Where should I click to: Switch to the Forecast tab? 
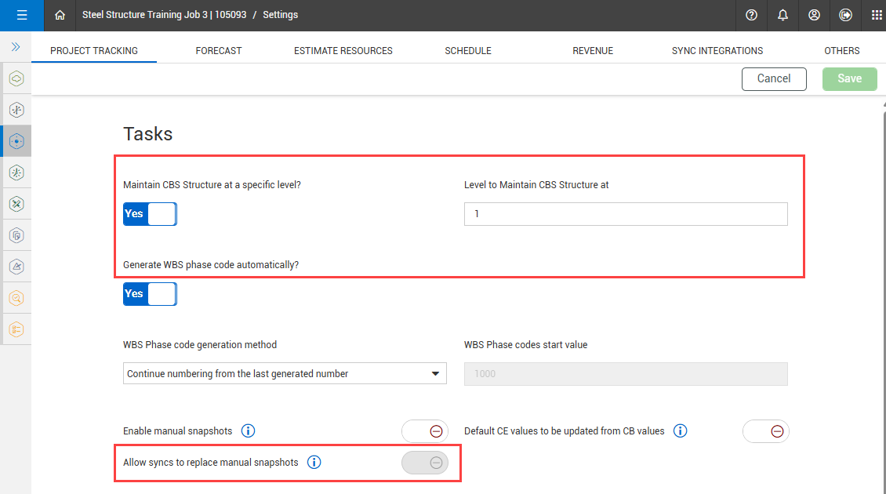[219, 51]
